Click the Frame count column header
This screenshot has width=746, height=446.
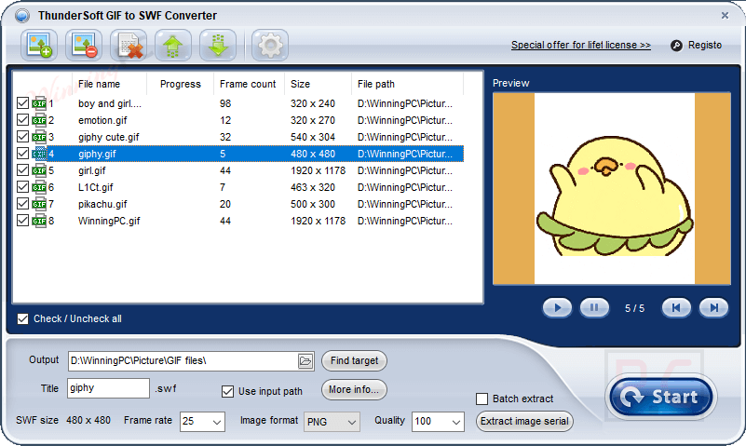coord(249,84)
